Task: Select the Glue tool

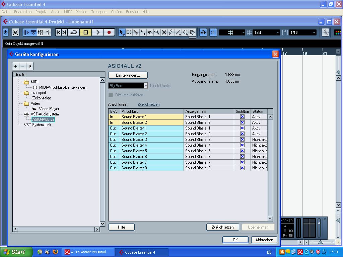Action: coord(143,32)
